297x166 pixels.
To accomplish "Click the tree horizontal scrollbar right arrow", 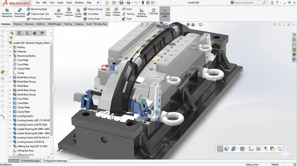I will coord(48,157).
